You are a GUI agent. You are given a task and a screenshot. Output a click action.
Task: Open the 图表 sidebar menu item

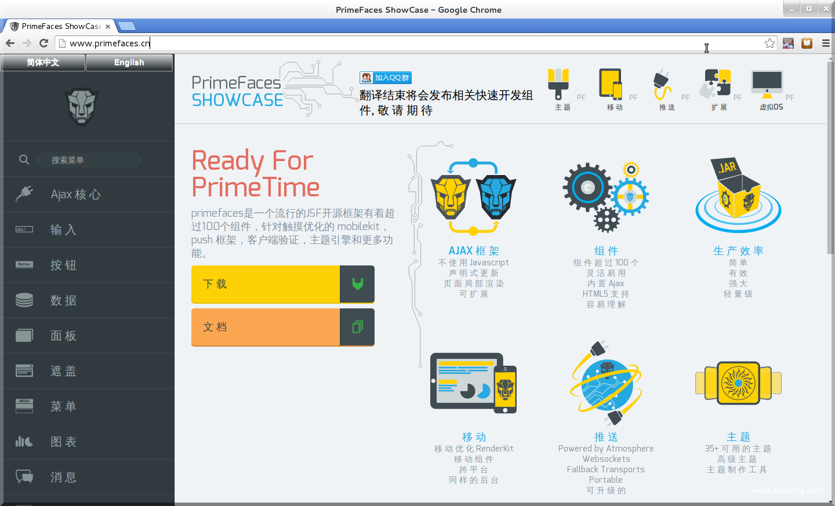(x=64, y=442)
